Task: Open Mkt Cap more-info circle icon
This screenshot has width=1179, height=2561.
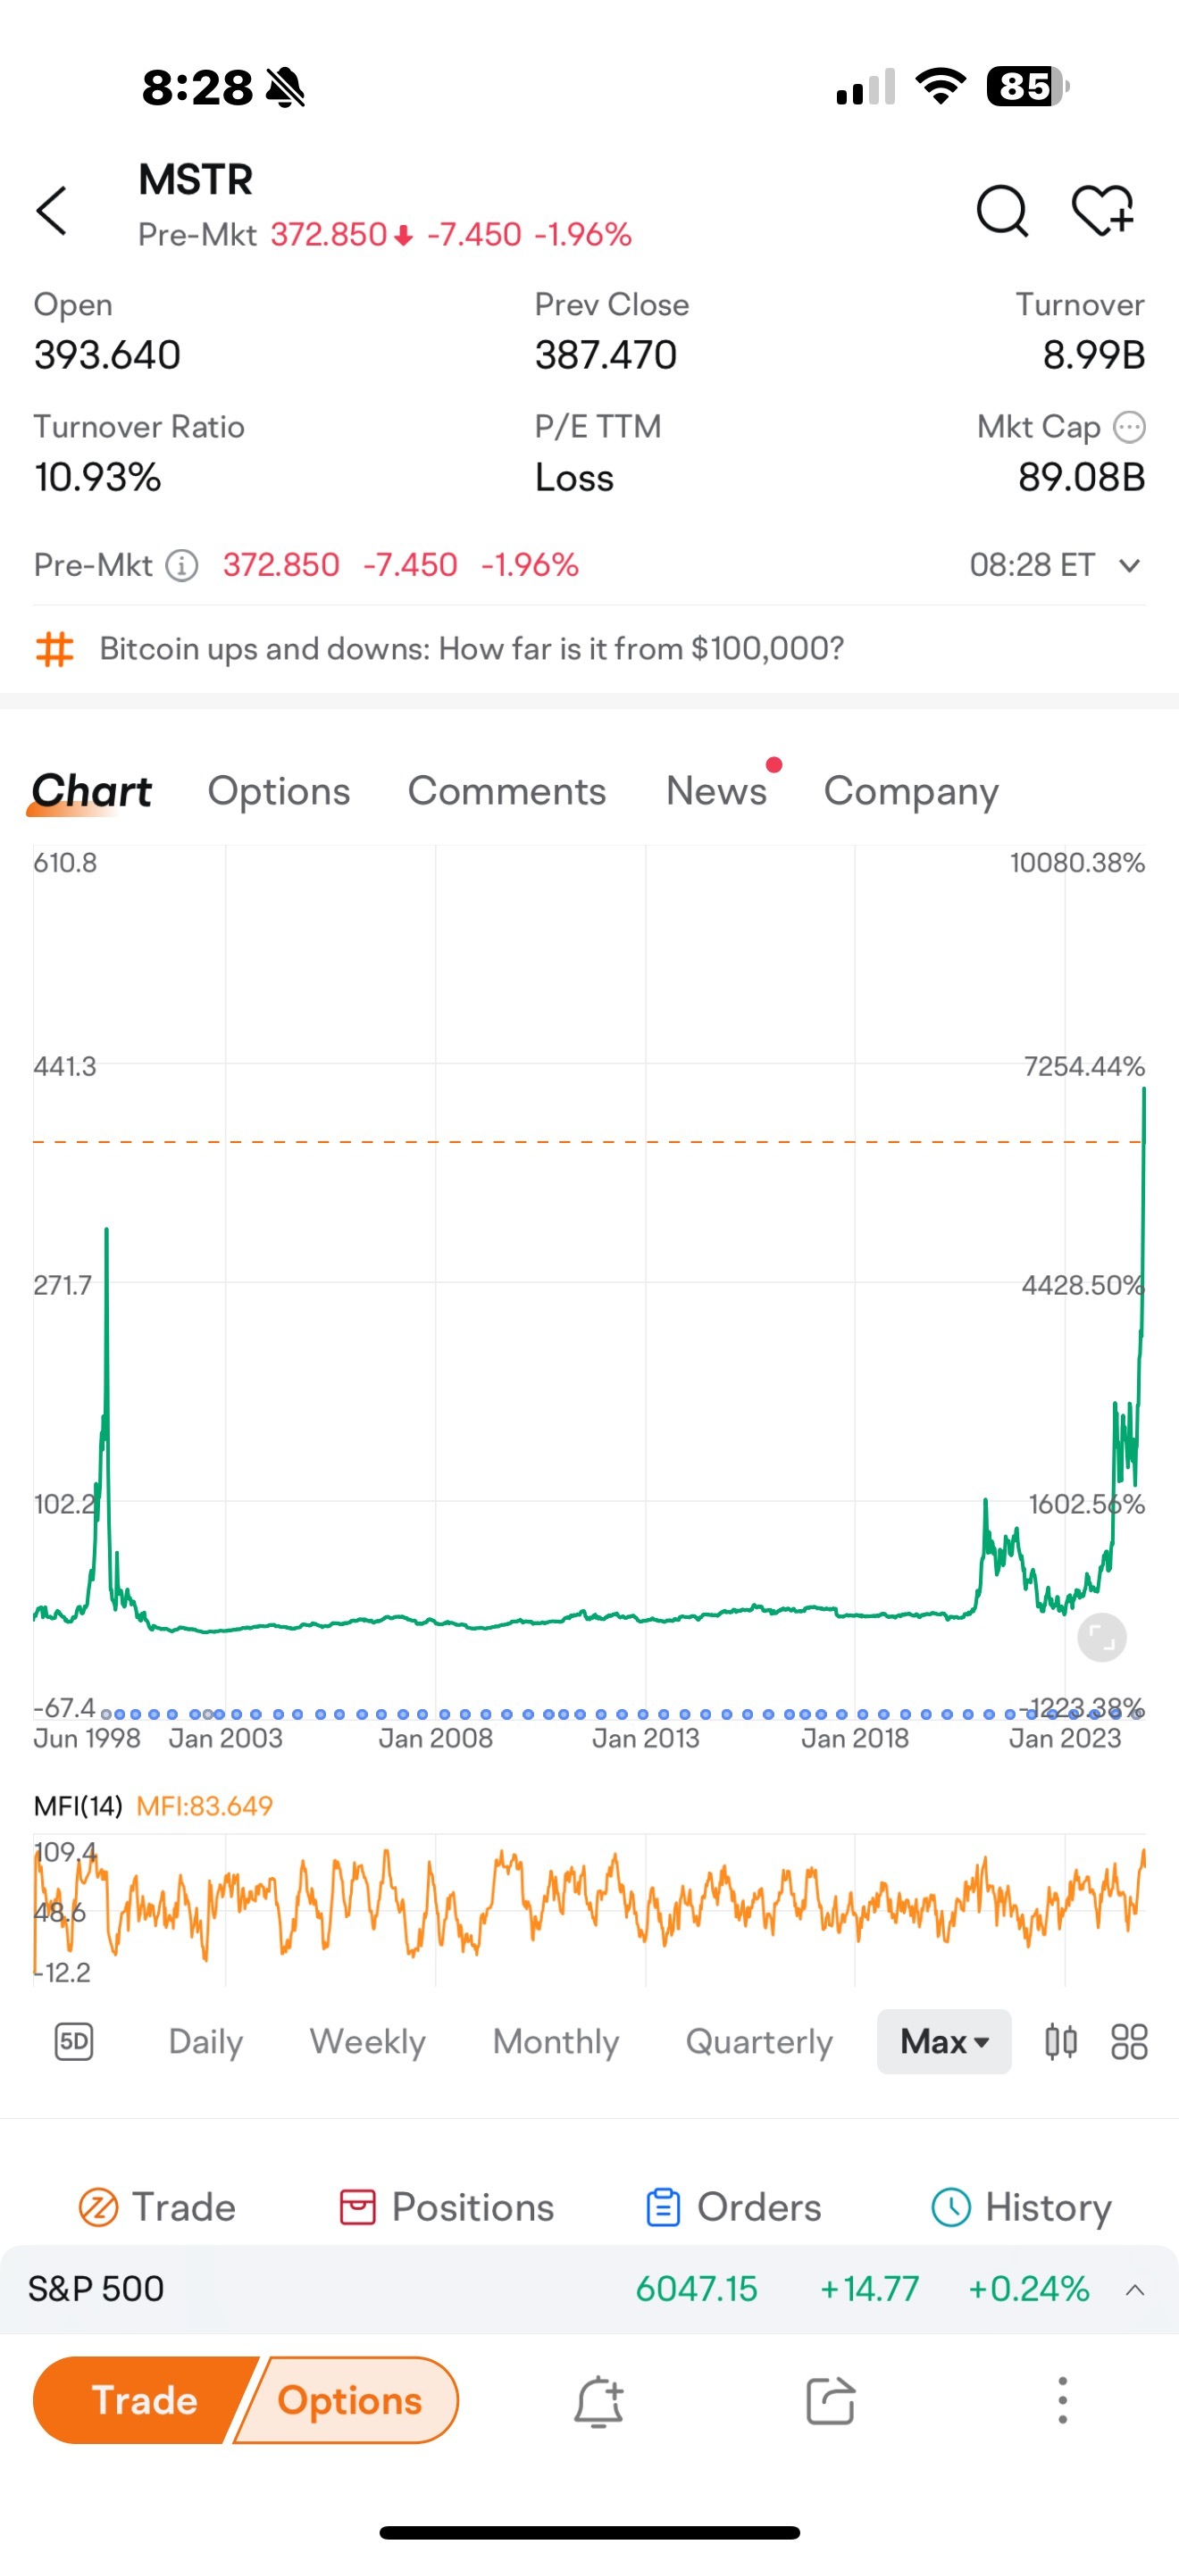Action: [x=1129, y=428]
